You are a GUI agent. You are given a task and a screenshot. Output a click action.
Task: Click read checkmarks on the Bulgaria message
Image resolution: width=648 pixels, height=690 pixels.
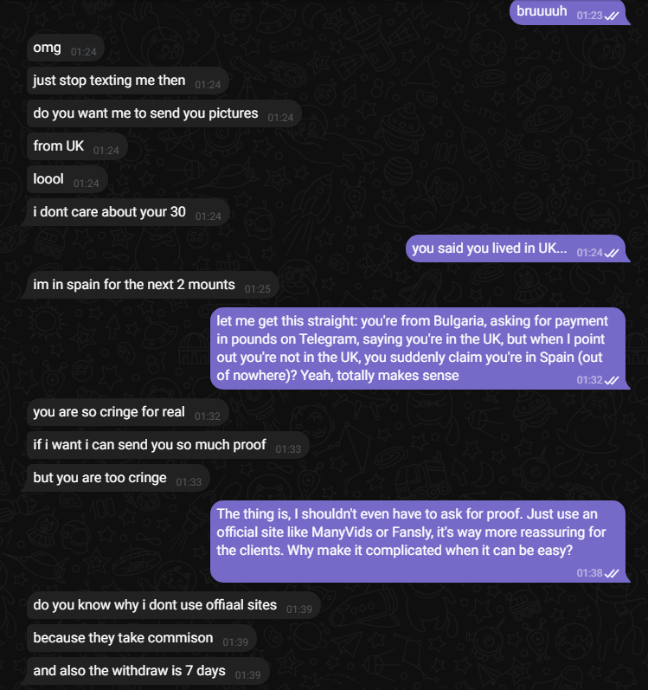[612, 380]
